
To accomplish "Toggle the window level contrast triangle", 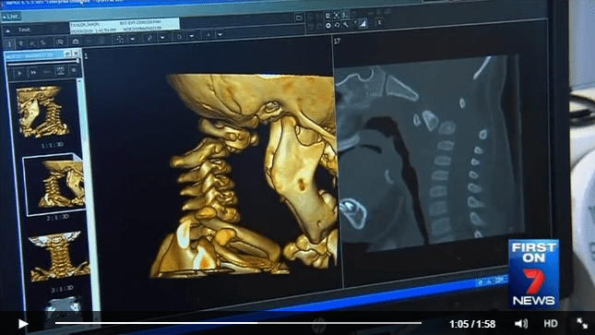I will point(363,24).
